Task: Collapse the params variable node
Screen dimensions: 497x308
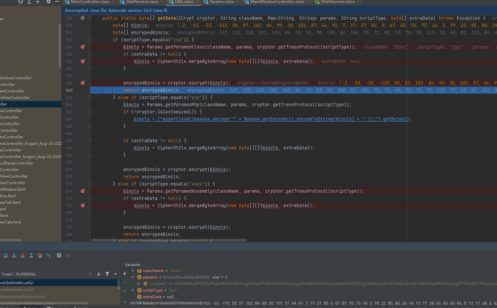Action: (133, 277)
